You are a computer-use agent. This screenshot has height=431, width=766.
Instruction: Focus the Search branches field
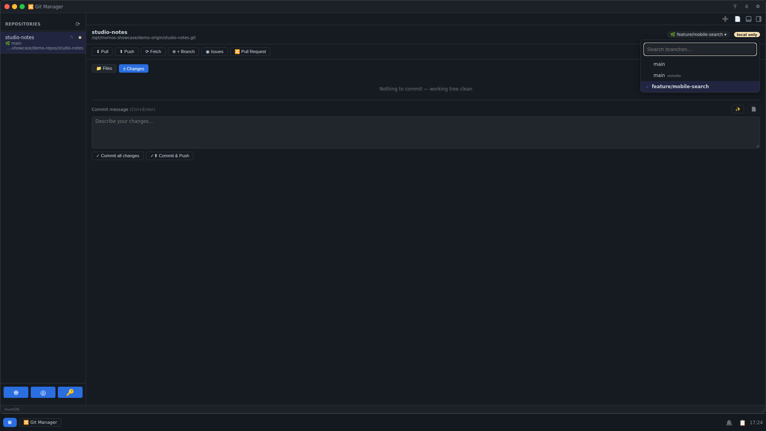click(700, 49)
